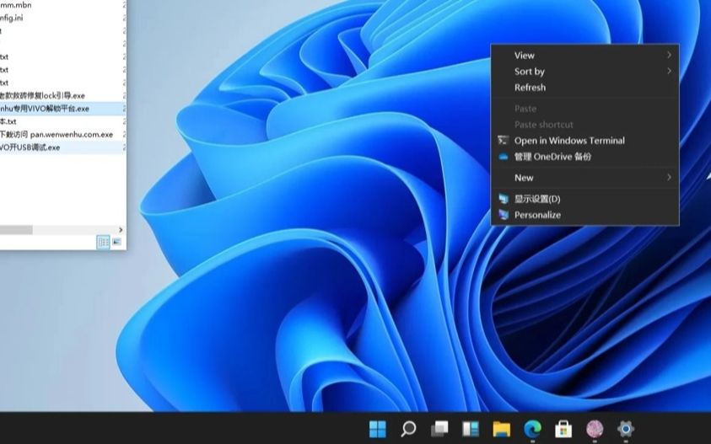Open the Widgets panel from taskbar
This screenshot has height=444, width=711.
(471, 428)
